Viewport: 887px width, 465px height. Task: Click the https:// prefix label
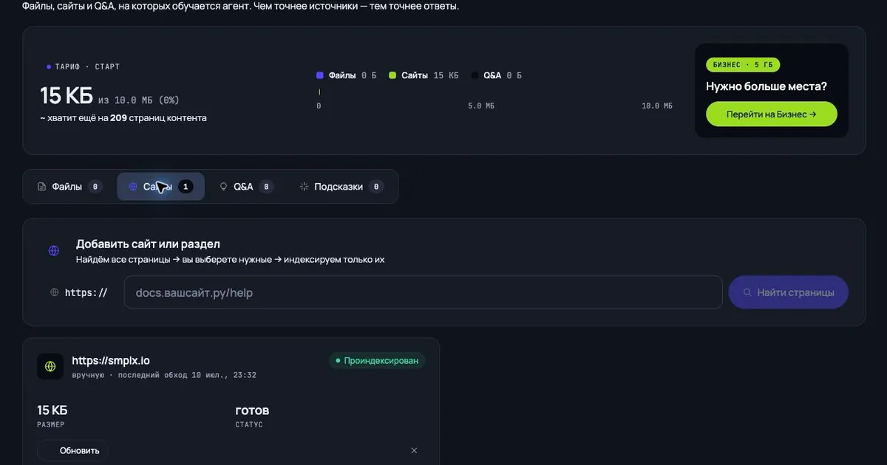click(86, 292)
